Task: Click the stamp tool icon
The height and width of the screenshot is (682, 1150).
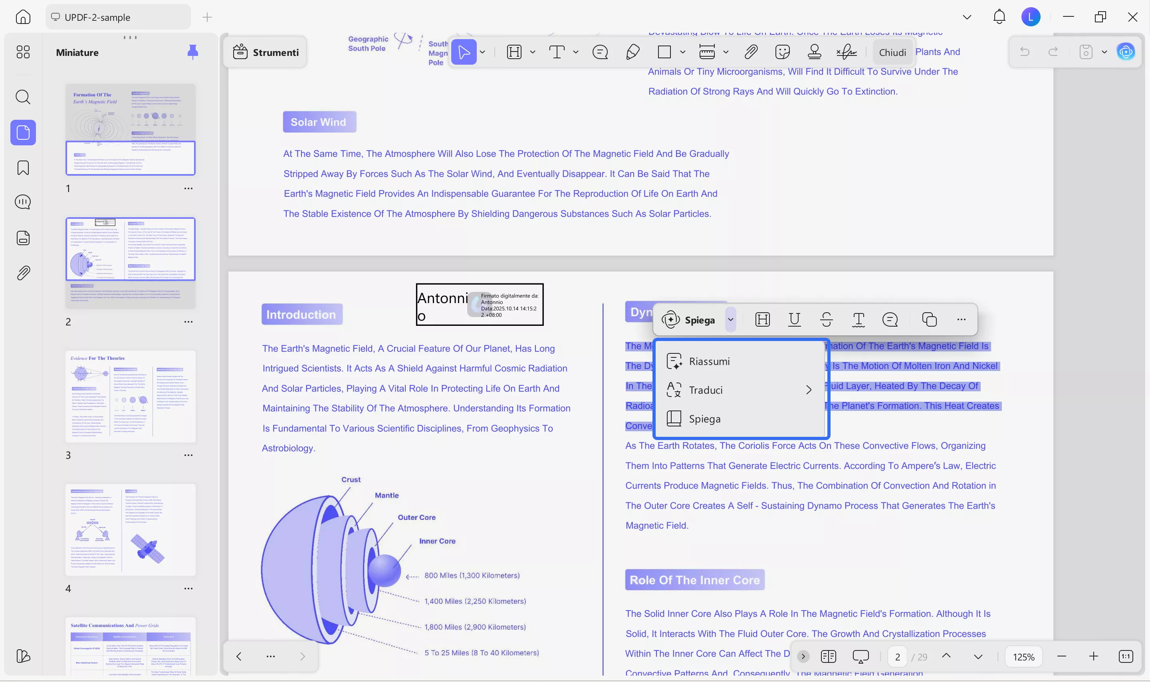Action: pos(814,52)
